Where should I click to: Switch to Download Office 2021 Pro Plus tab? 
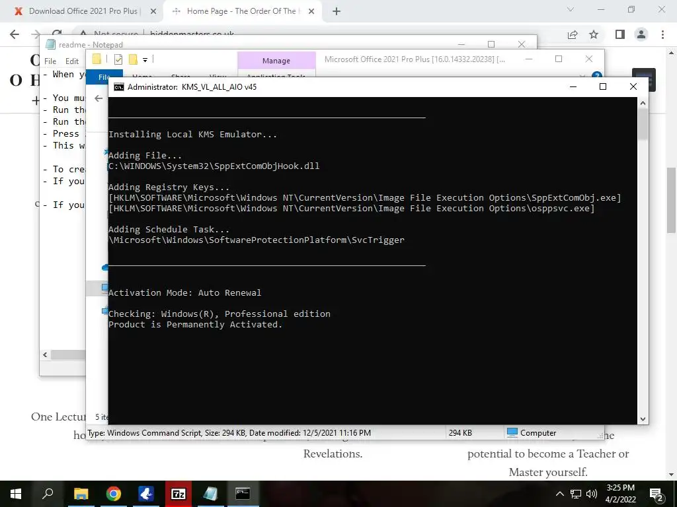point(82,12)
